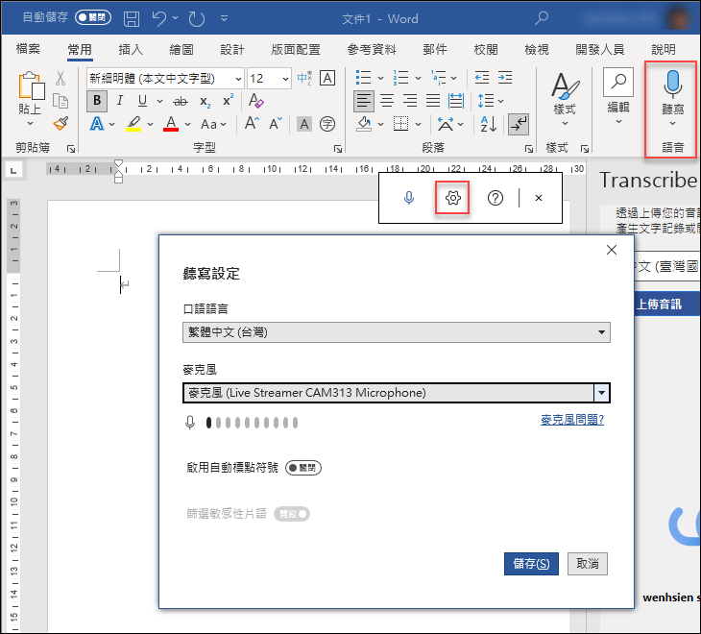Align text left
Screen dimensions: 701x634
tap(364, 101)
